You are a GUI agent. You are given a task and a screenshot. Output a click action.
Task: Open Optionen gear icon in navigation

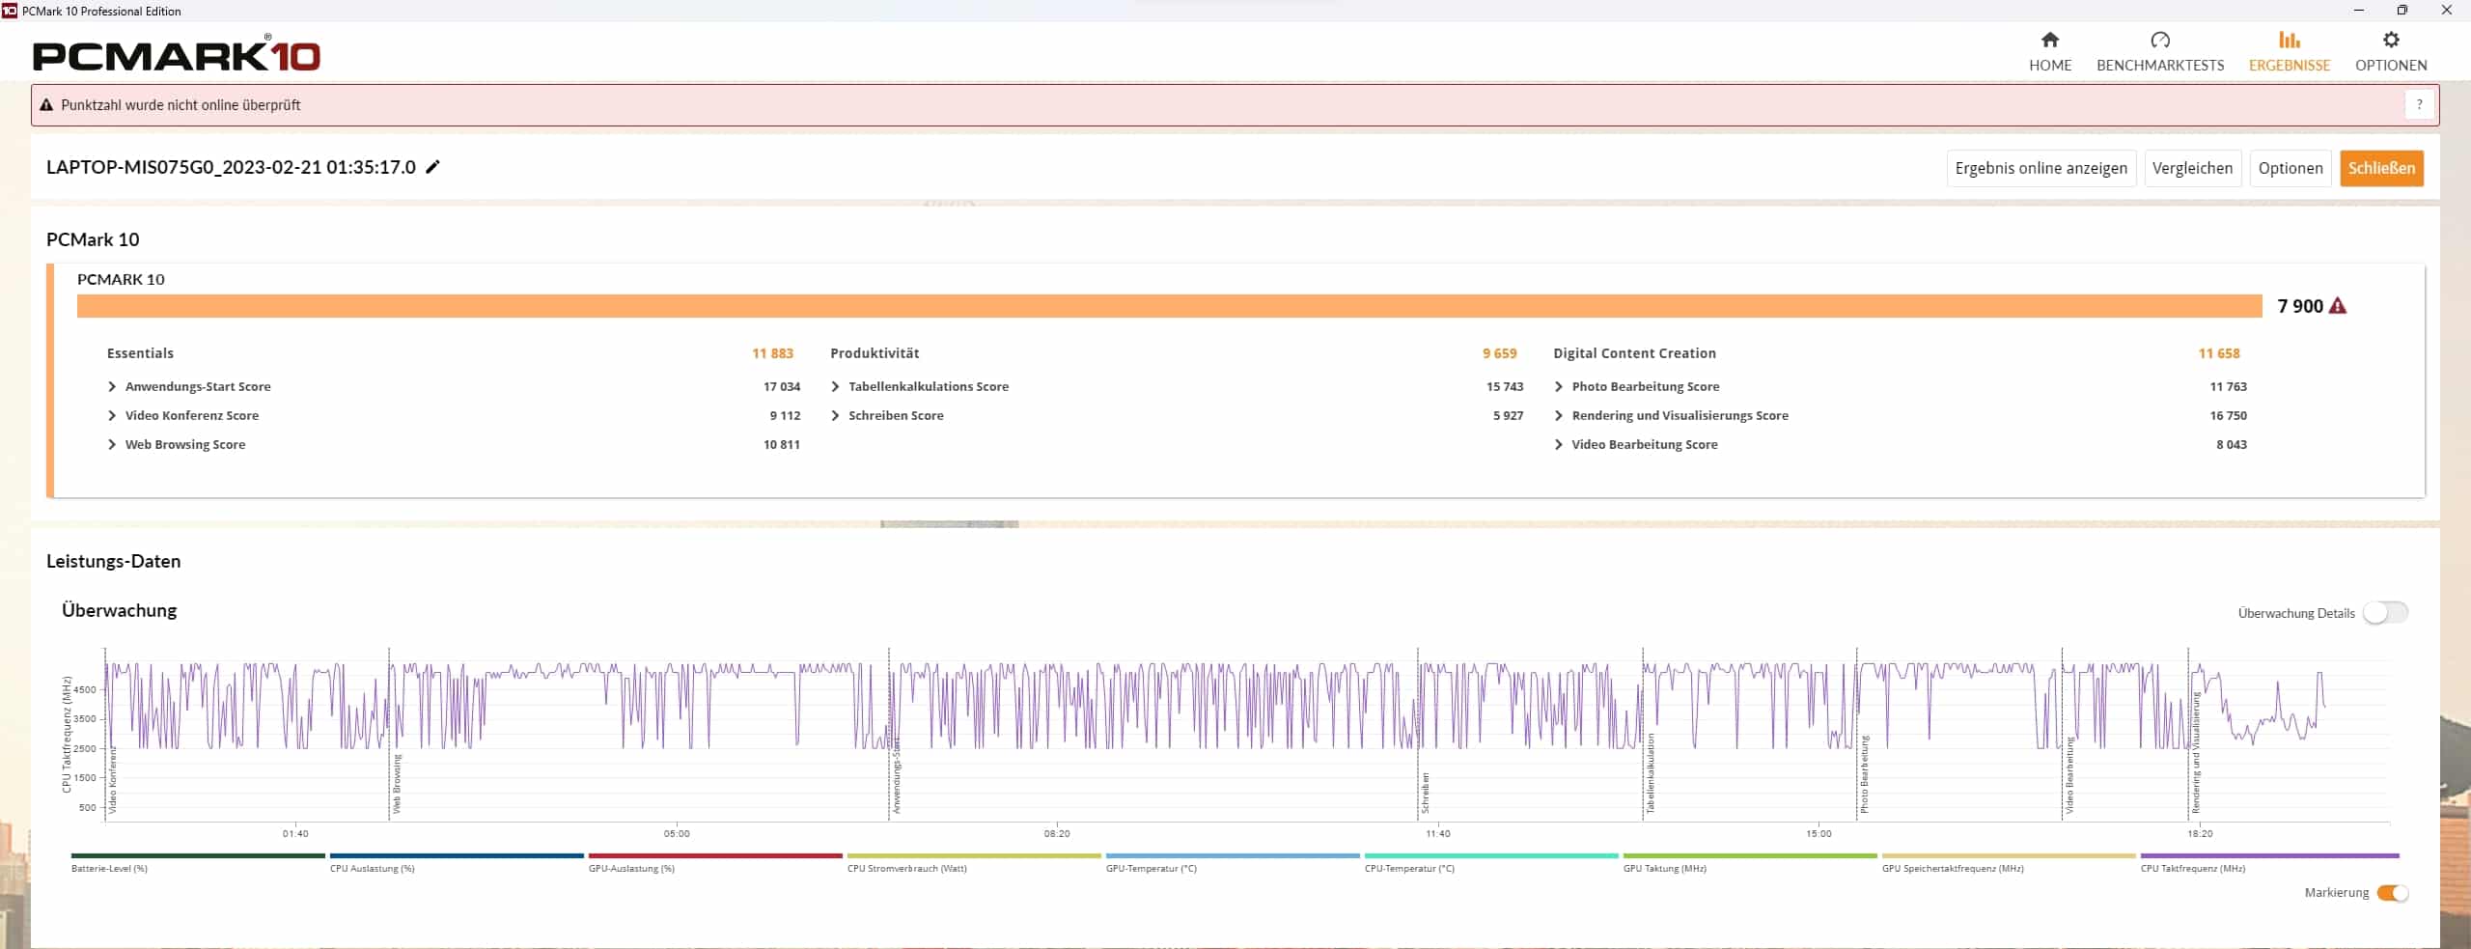(2390, 41)
